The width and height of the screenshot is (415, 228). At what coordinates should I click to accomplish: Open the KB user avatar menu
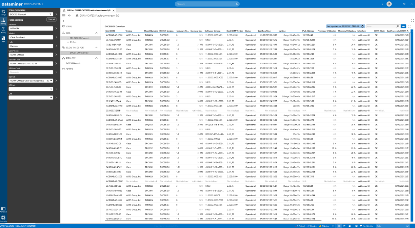click(389, 4)
